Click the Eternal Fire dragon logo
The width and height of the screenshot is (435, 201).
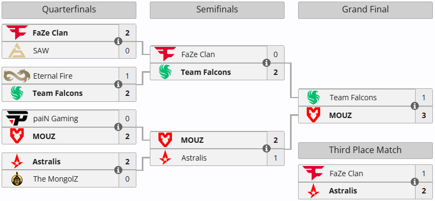[17, 75]
